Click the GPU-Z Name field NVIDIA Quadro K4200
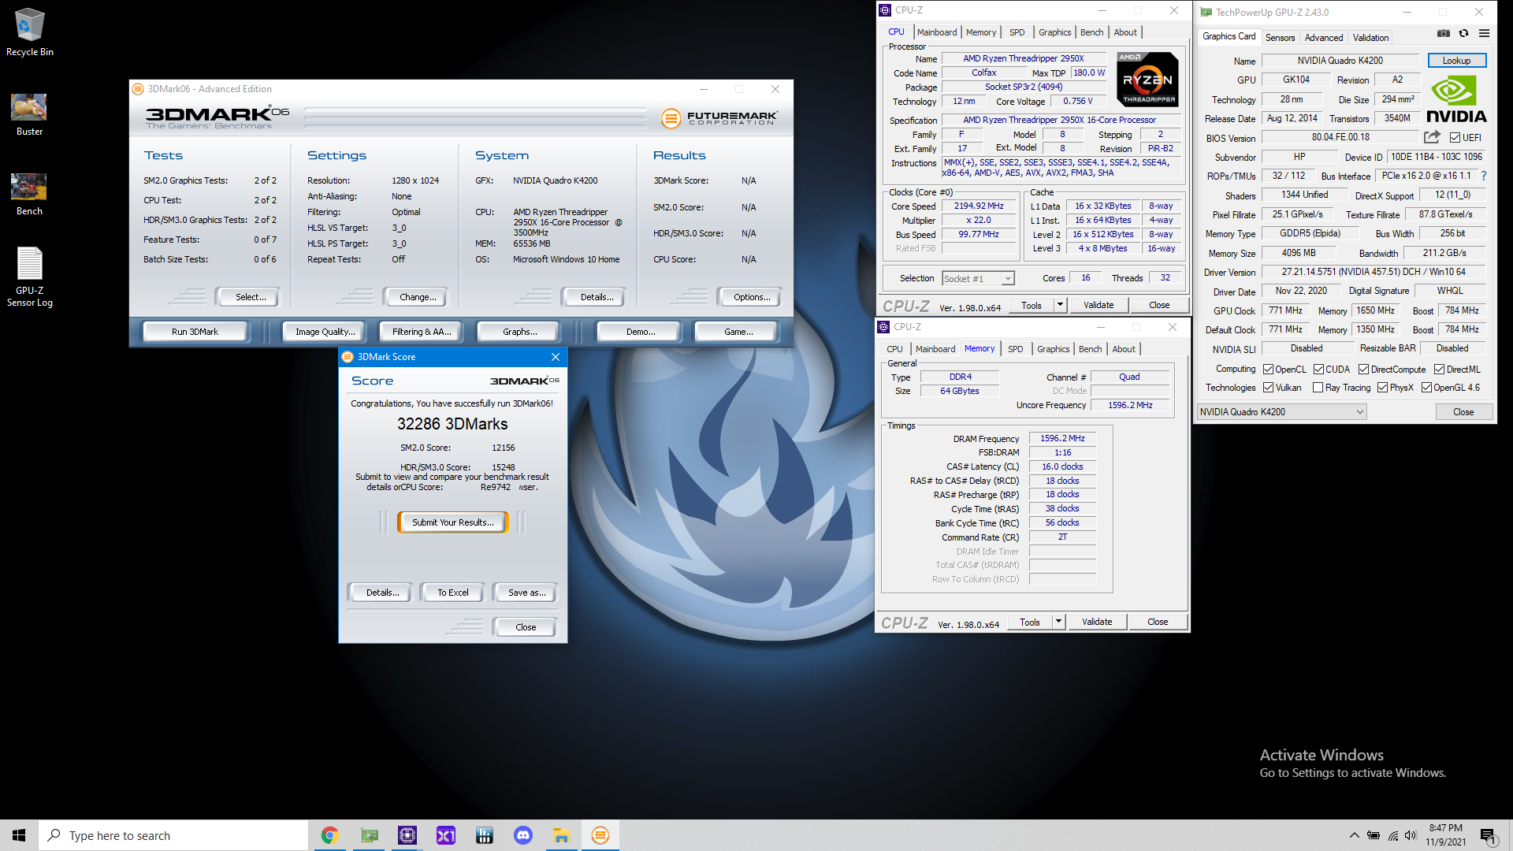 click(1340, 61)
